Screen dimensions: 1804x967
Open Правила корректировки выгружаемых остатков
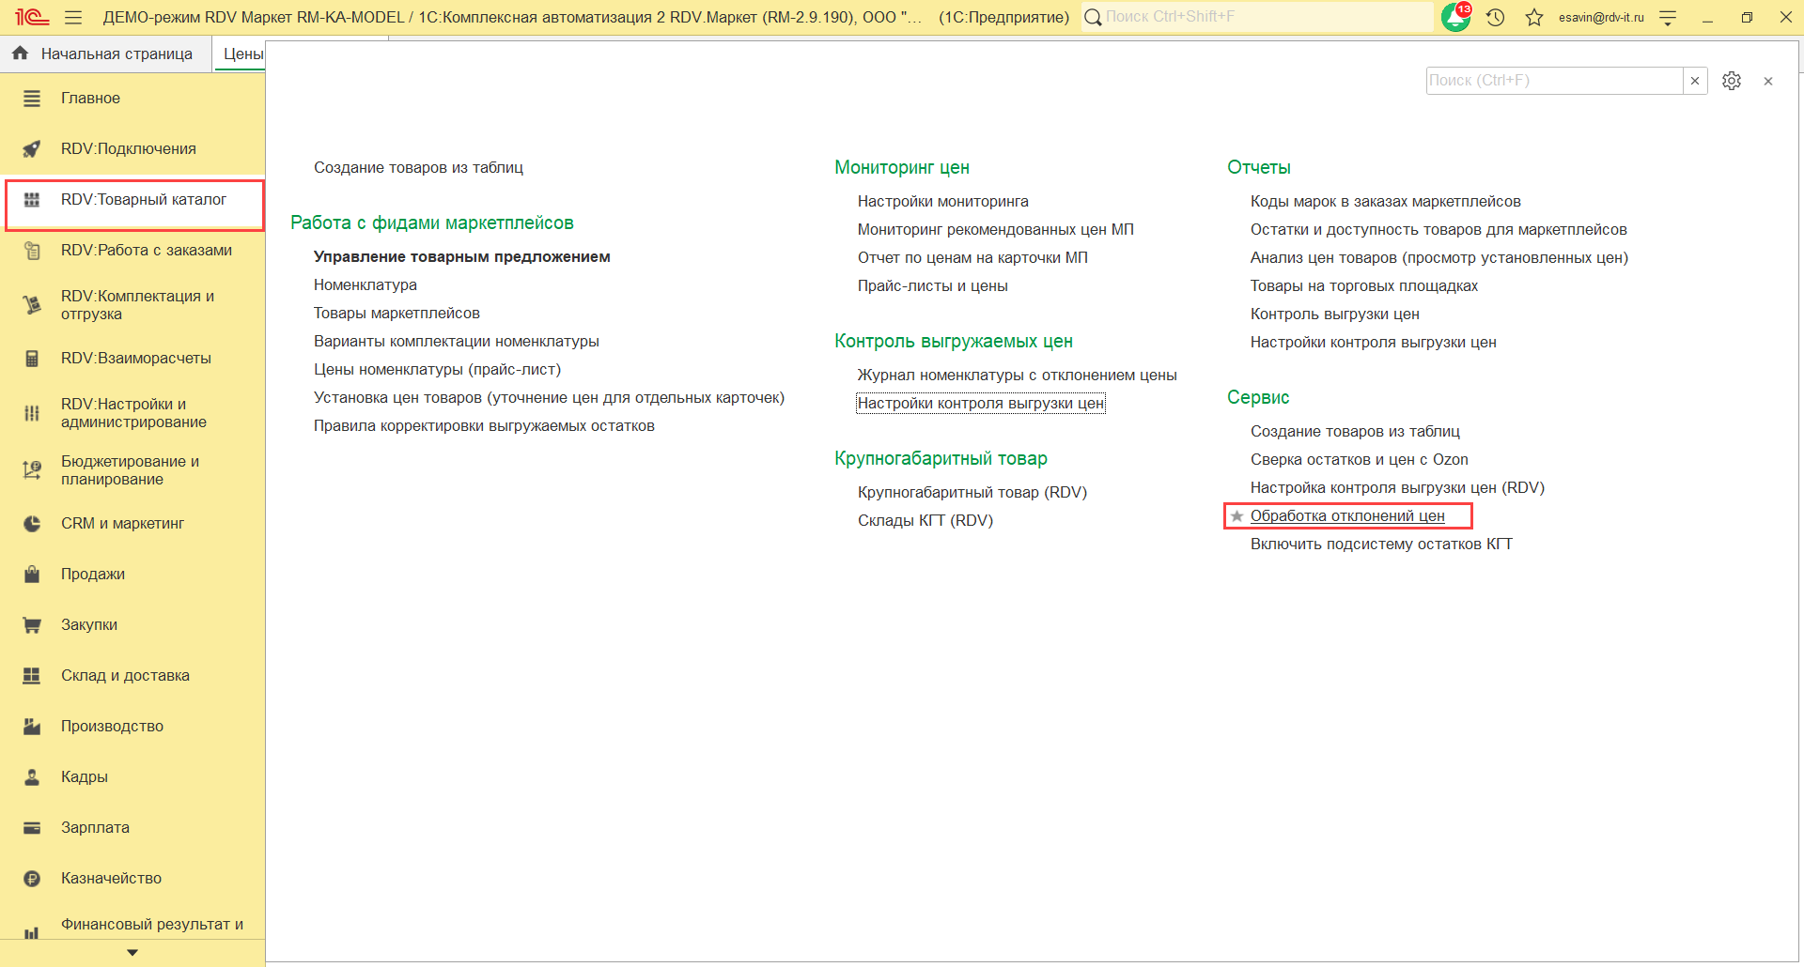tap(484, 426)
